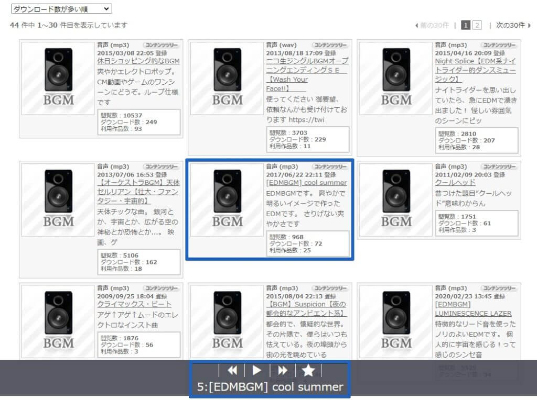Skip forward to the next track
Screen dimensions: 537x400
click(283, 371)
